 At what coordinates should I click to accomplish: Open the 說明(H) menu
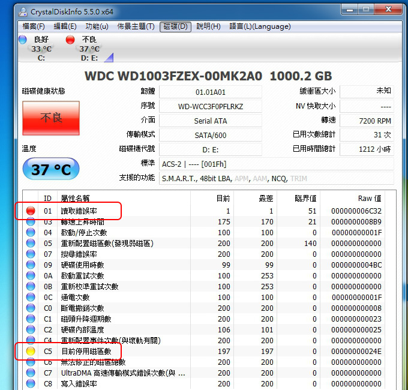point(208,26)
